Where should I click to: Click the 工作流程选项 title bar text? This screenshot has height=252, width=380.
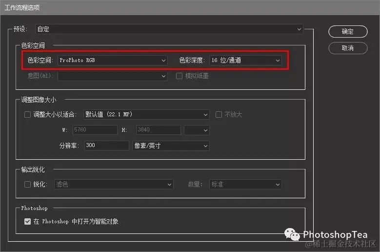(22, 7)
